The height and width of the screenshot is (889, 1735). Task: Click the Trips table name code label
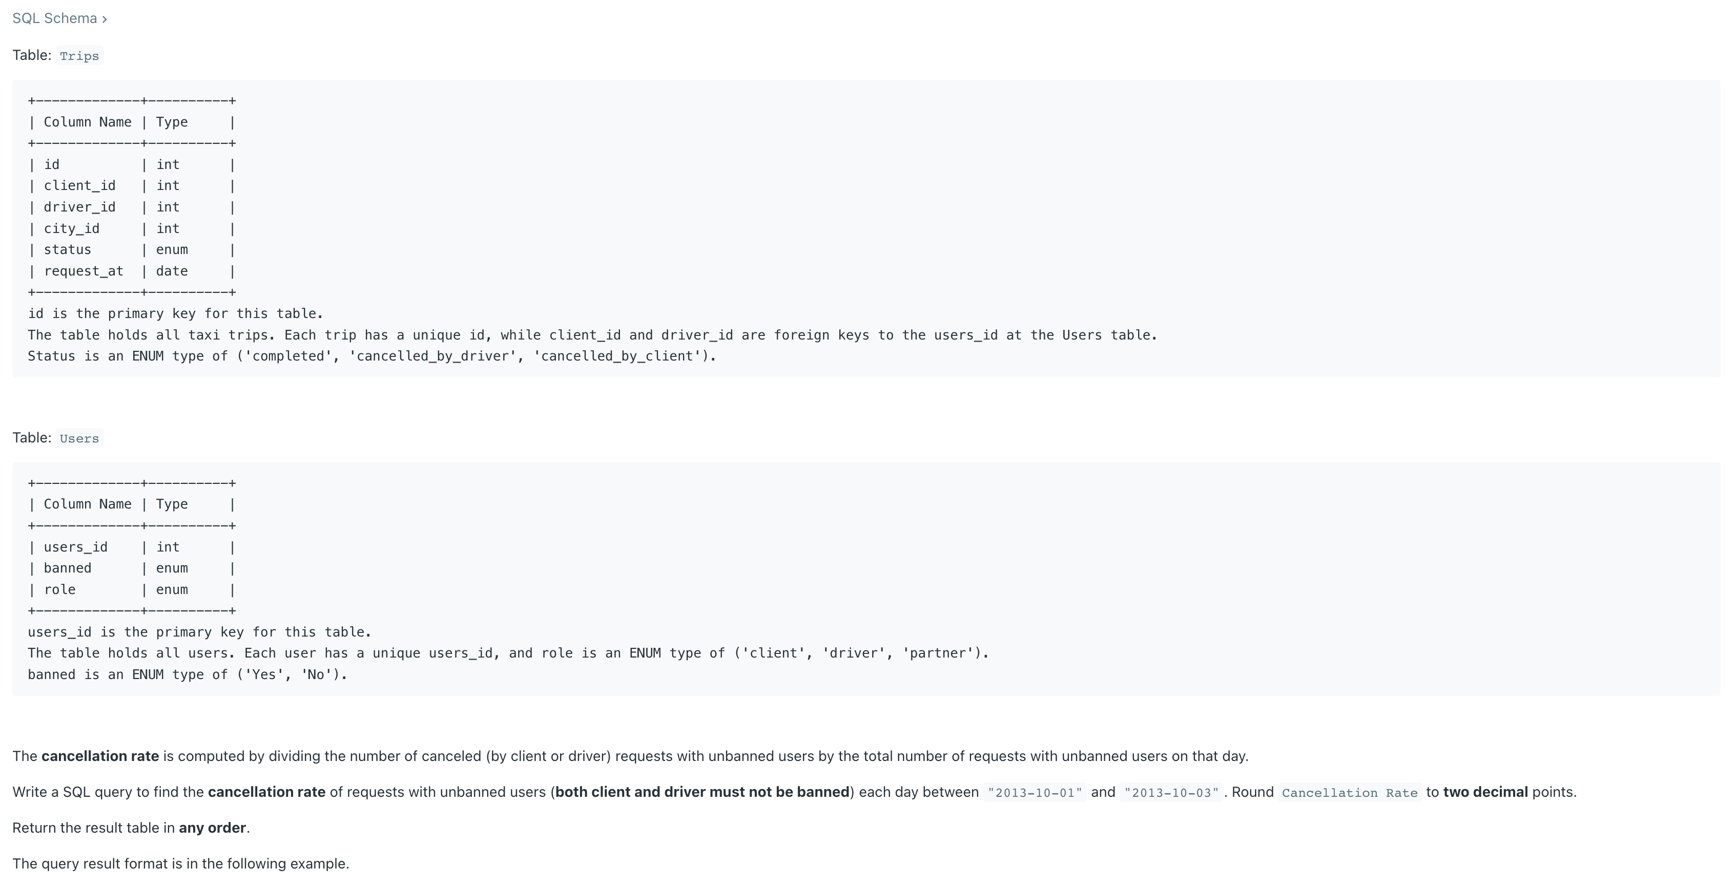[x=79, y=56]
